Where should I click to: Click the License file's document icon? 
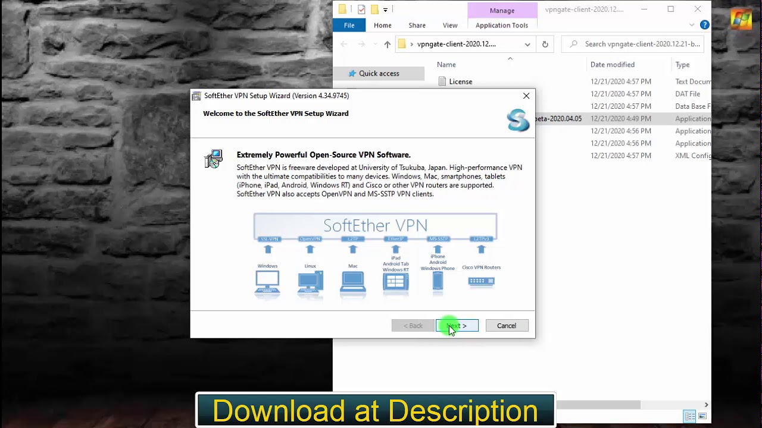point(442,81)
